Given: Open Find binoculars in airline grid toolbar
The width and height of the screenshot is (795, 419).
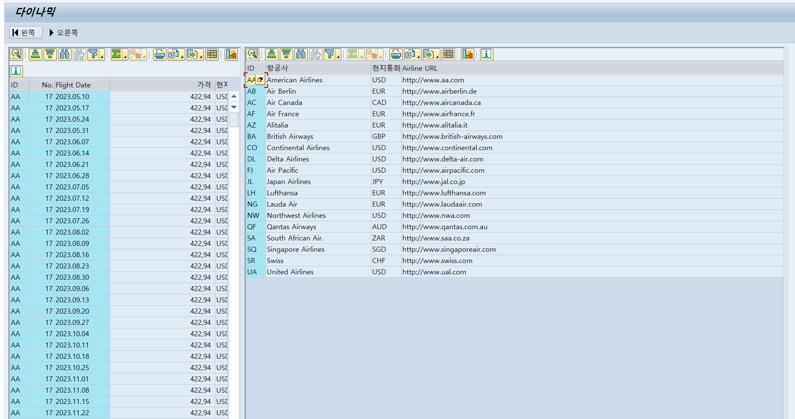Looking at the screenshot, I should (x=301, y=54).
